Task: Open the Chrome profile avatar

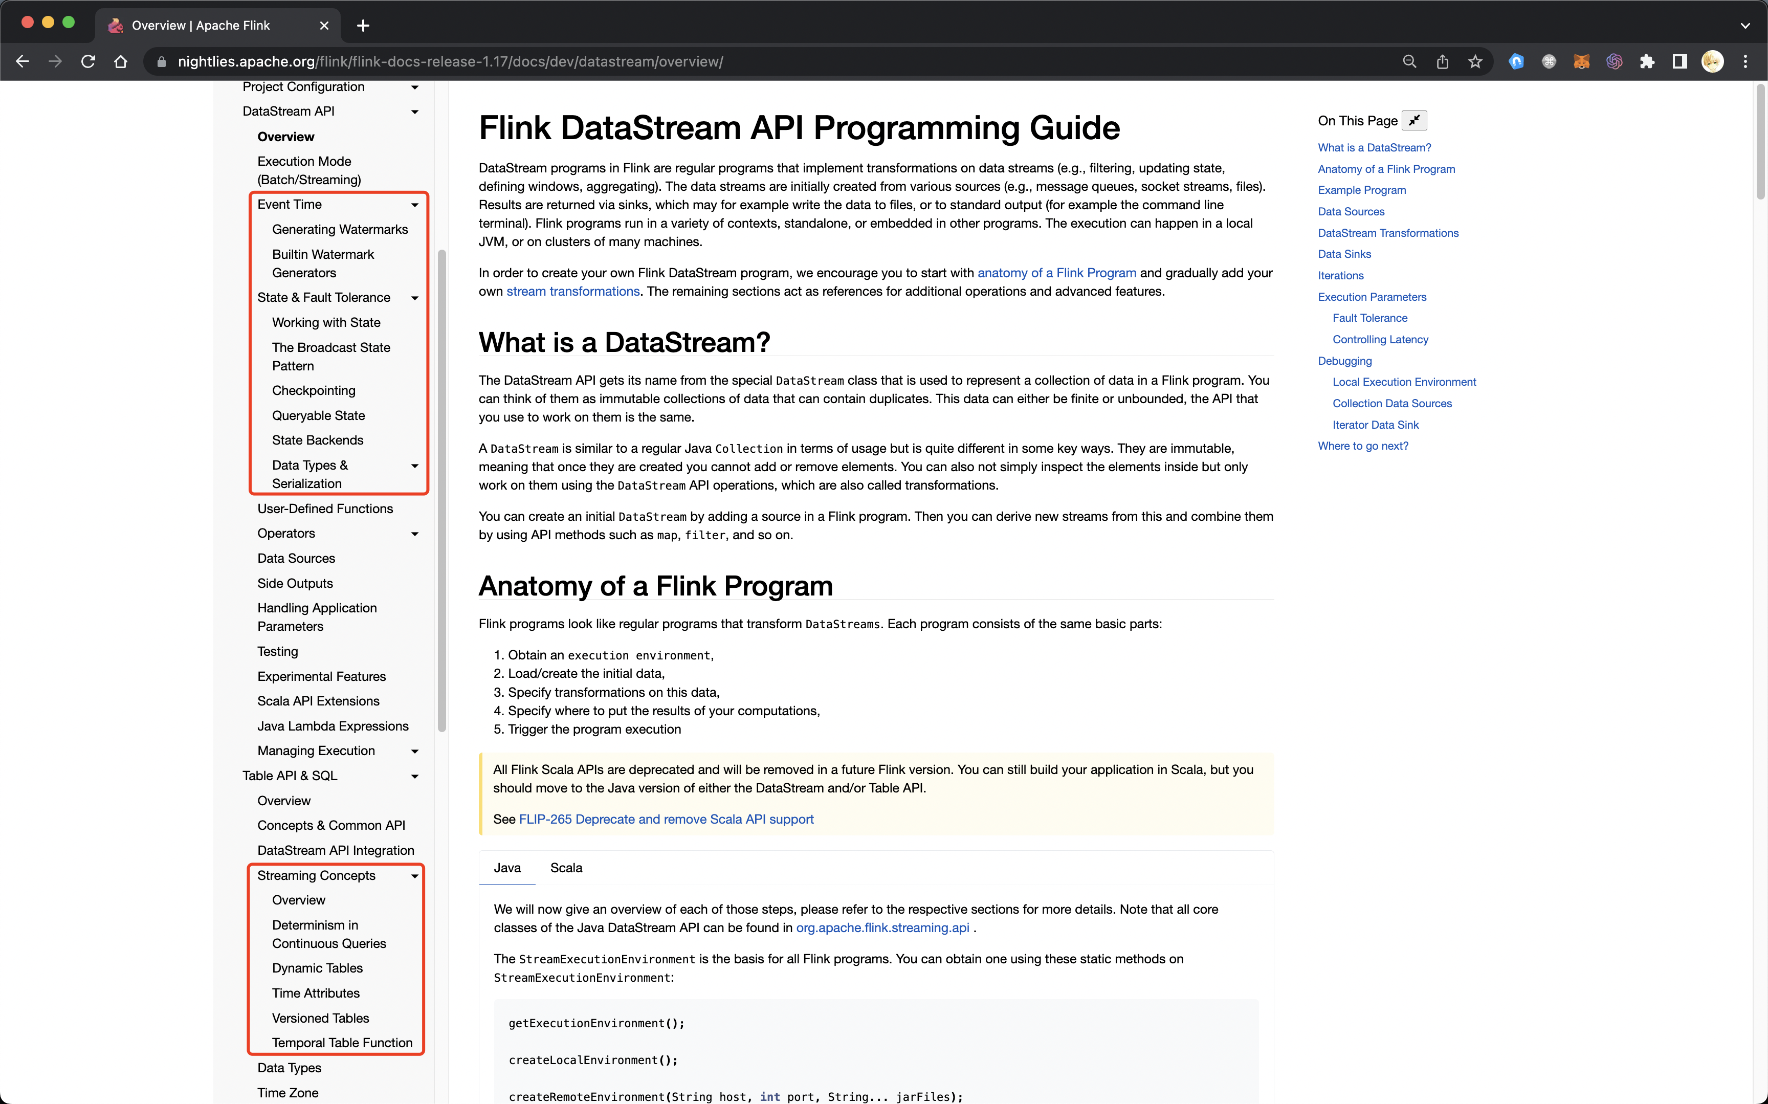Action: coord(1713,62)
